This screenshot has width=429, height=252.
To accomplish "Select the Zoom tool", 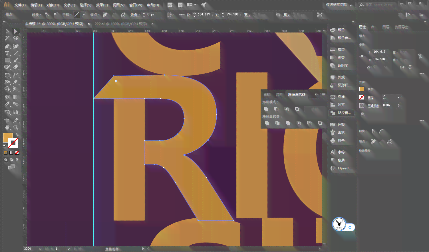I will pyautogui.click(x=16, y=127).
